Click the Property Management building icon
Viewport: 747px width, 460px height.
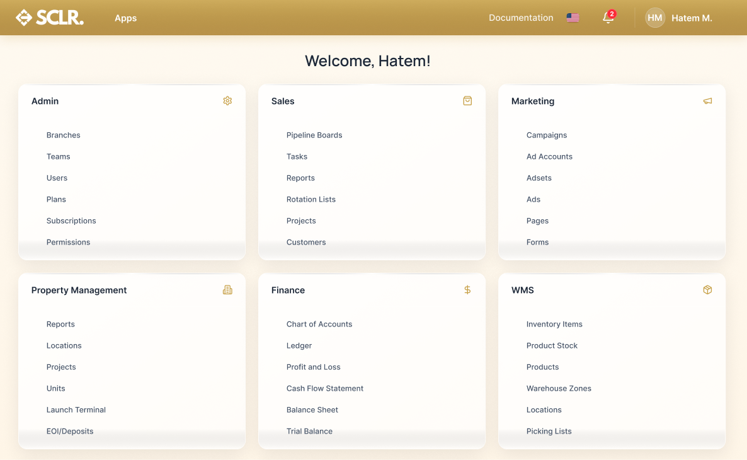point(227,290)
